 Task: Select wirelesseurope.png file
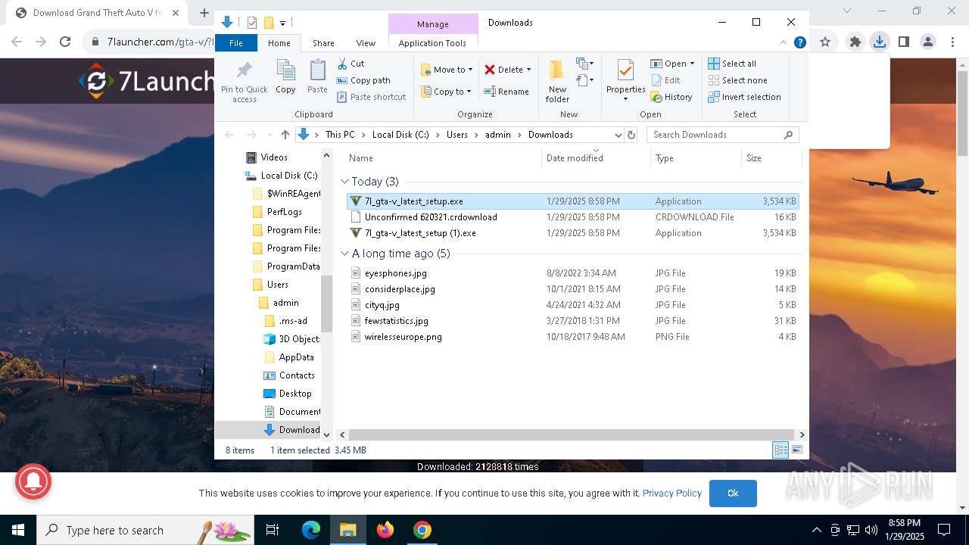pos(573,337)
